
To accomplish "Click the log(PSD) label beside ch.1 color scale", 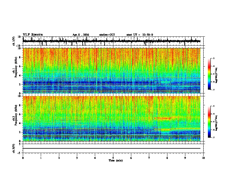I will pyautogui.click(x=217, y=75).
